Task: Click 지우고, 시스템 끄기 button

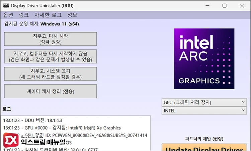Action: pos(51,74)
